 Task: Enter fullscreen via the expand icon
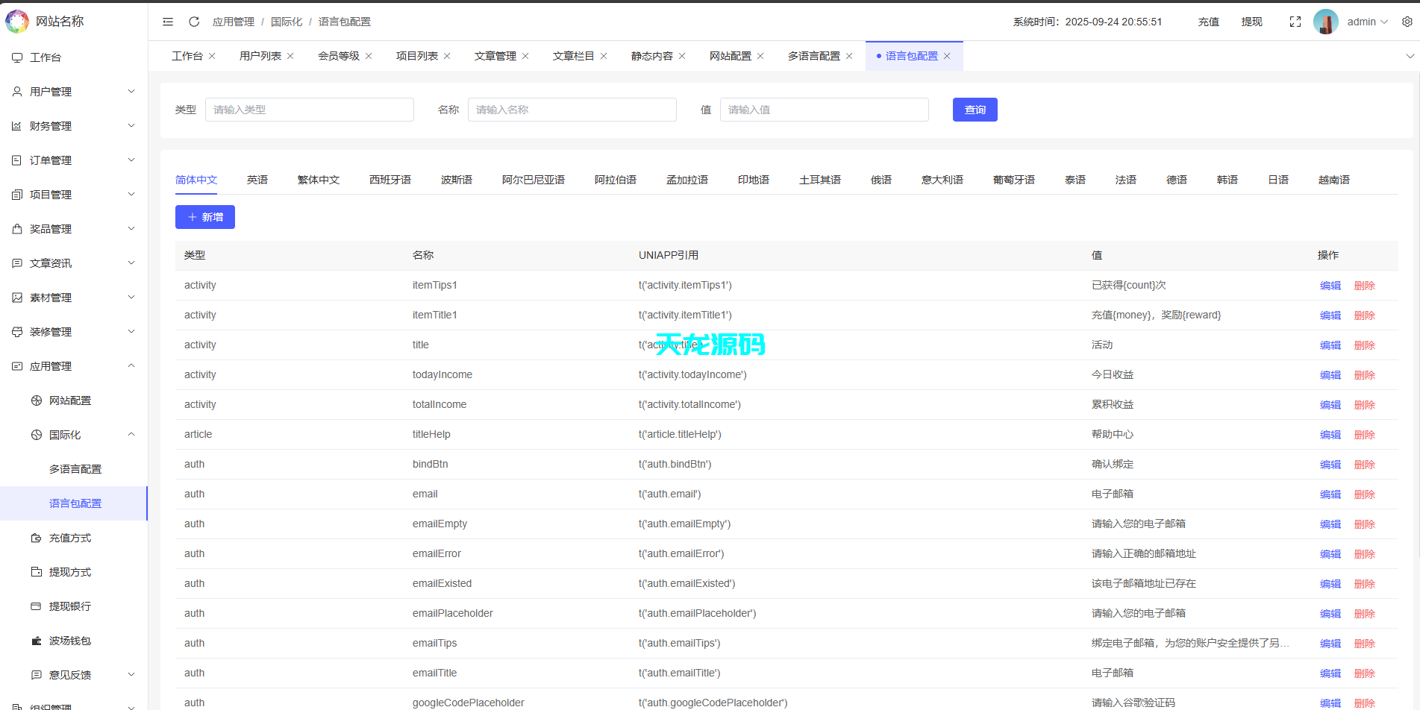tap(1295, 22)
